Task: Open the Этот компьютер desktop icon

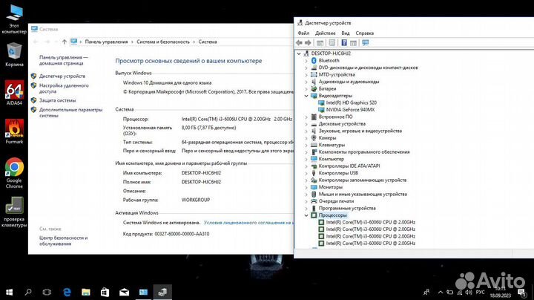Action: pos(14,19)
